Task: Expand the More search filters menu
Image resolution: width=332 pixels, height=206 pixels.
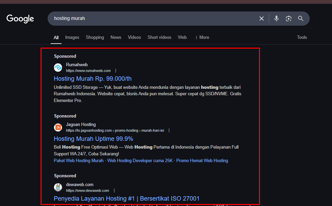Action: pyautogui.click(x=202, y=37)
